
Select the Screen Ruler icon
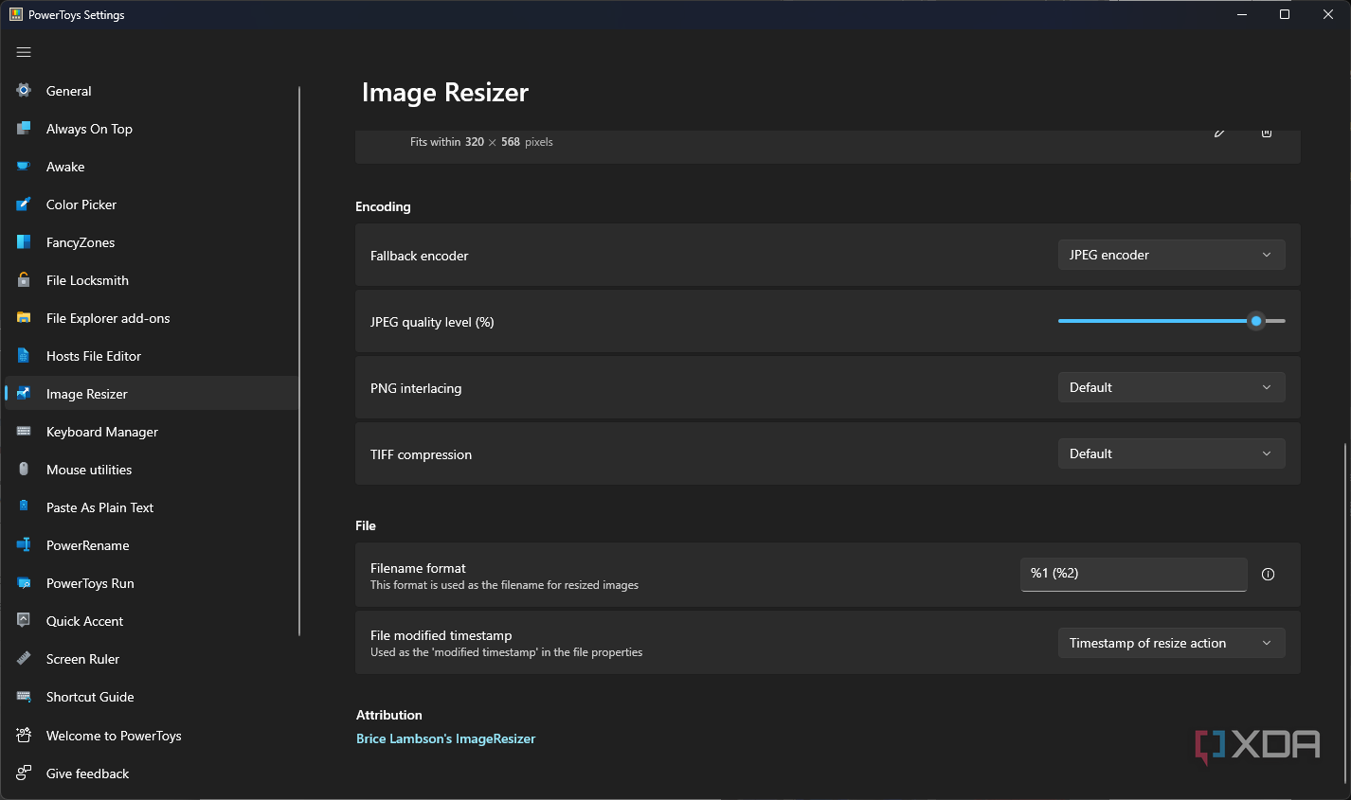(22, 658)
